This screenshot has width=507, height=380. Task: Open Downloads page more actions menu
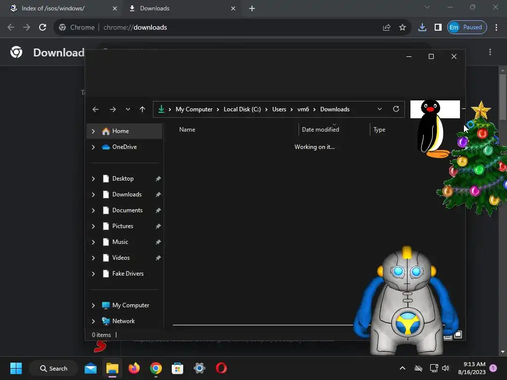(490, 52)
